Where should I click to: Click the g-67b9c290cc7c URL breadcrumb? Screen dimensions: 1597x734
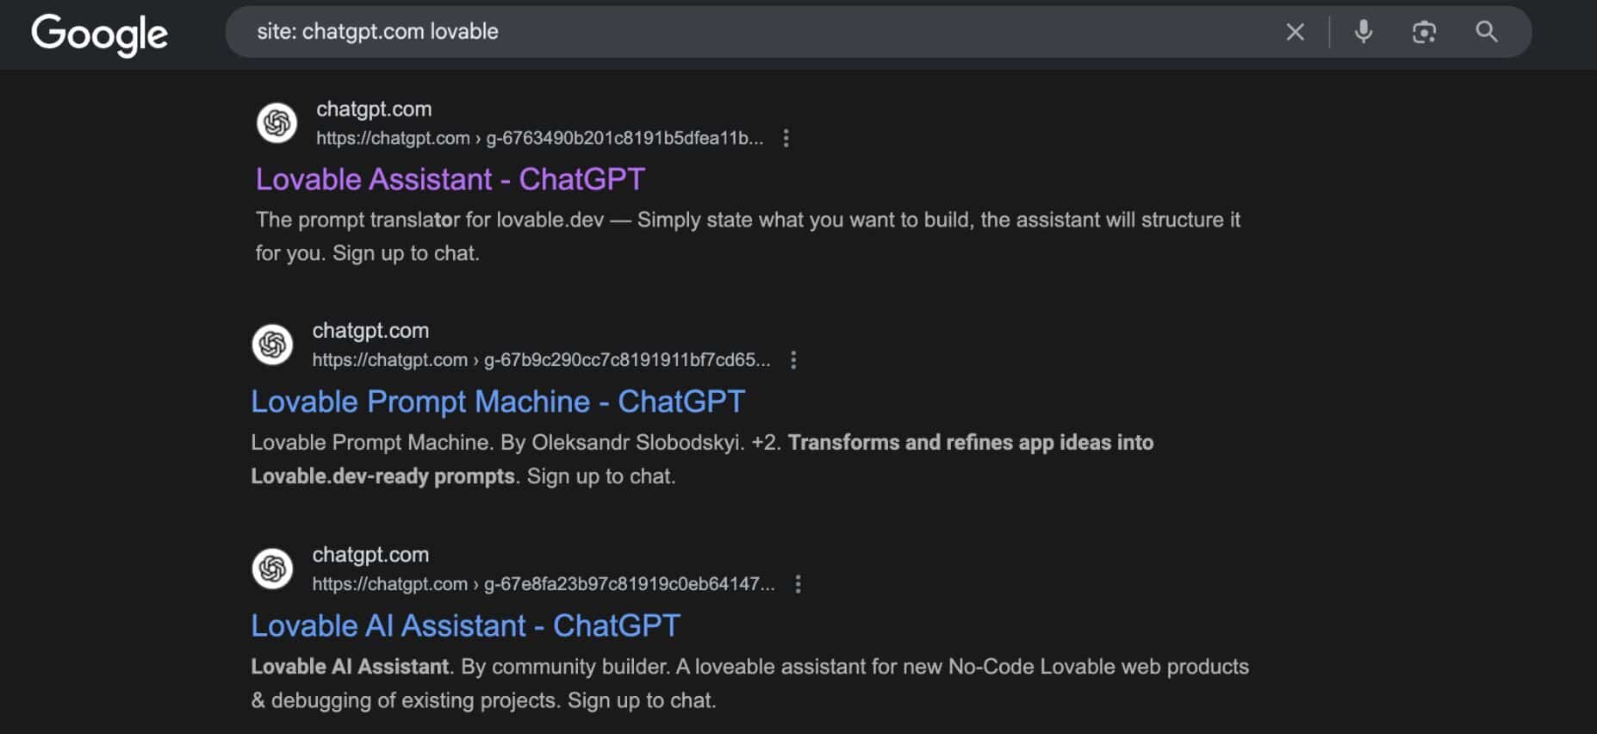(626, 360)
